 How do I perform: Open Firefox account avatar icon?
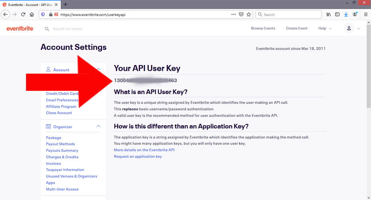[x=355, y=14]
